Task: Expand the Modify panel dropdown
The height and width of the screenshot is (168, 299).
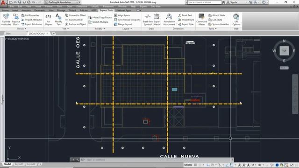Action: tap(100, 29)
